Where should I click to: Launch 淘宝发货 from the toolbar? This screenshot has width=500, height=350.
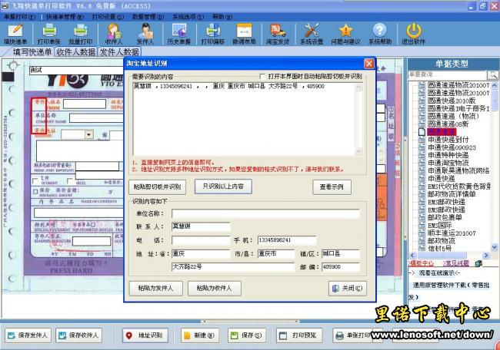point(278,35)
